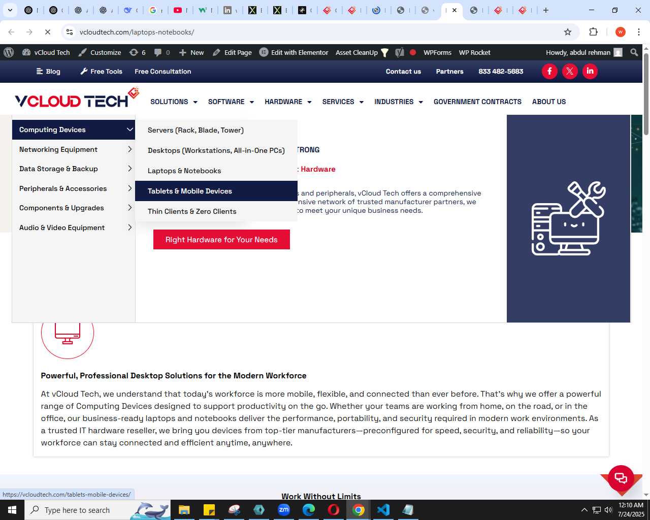Open Free Consultation link
This screenshot has width=650, height=520.
pyautogui.click(x=163, y=71)
